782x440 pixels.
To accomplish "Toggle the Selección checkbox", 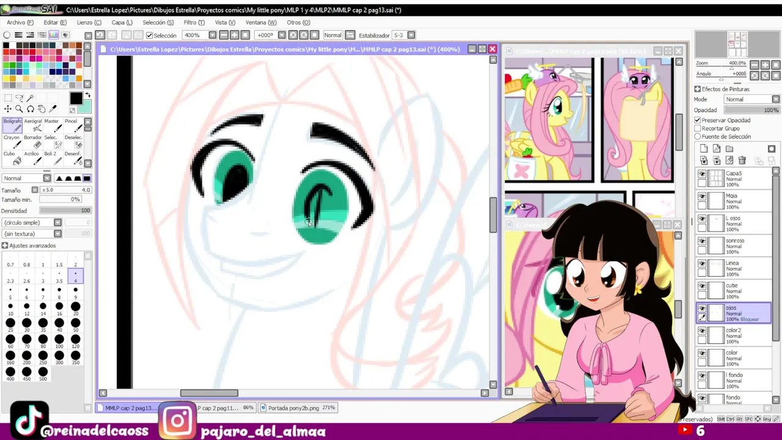I will click(149, 35).
